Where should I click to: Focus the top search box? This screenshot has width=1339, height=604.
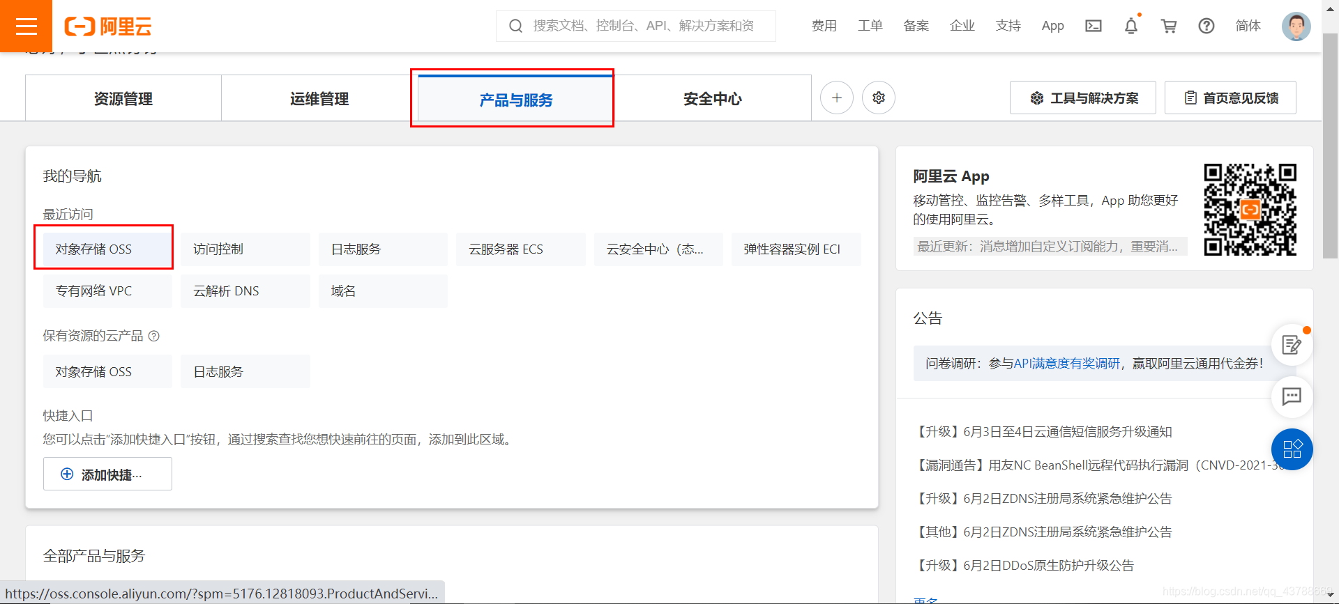coord(635,26)
